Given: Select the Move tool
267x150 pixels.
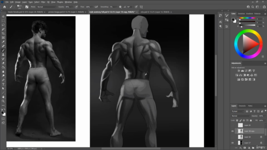Looking at the screenshot, I should [3, 17].
